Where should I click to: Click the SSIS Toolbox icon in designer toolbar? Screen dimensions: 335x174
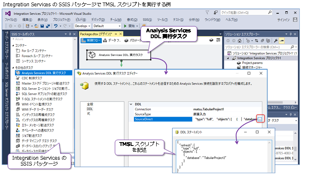pyautogui.click(x=218, y=40)
